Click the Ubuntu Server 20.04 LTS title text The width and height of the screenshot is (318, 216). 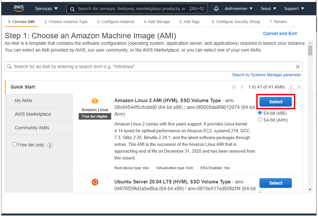pos(172,182)
